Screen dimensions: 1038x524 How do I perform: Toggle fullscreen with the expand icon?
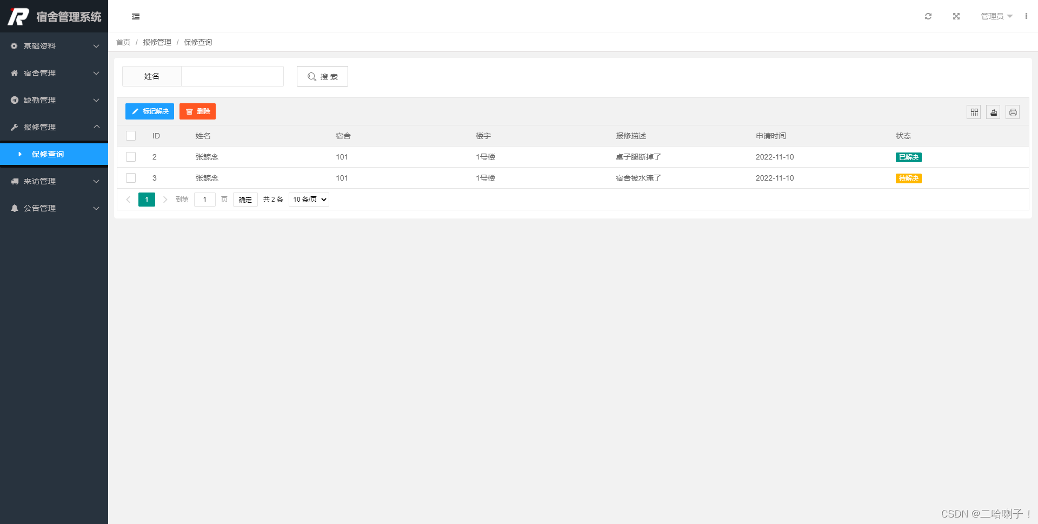[956, 16]
